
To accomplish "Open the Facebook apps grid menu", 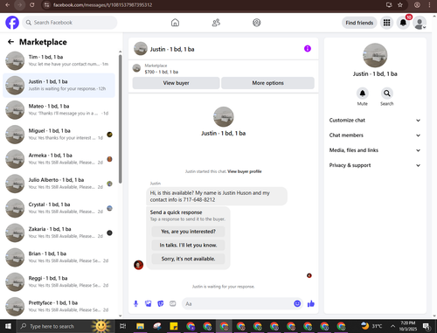I will tap(386, 23).
